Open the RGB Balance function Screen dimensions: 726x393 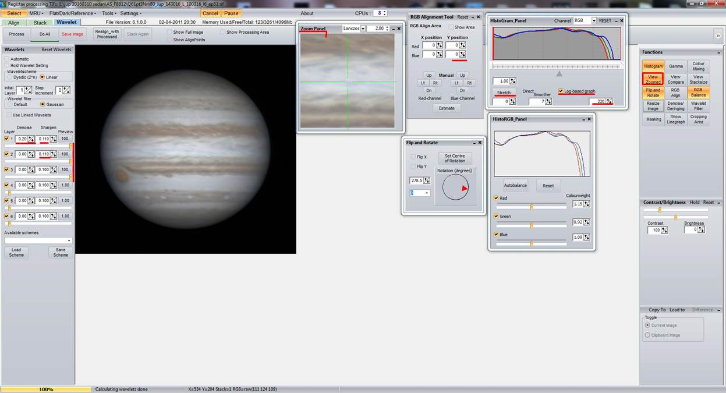coord(698,92)
